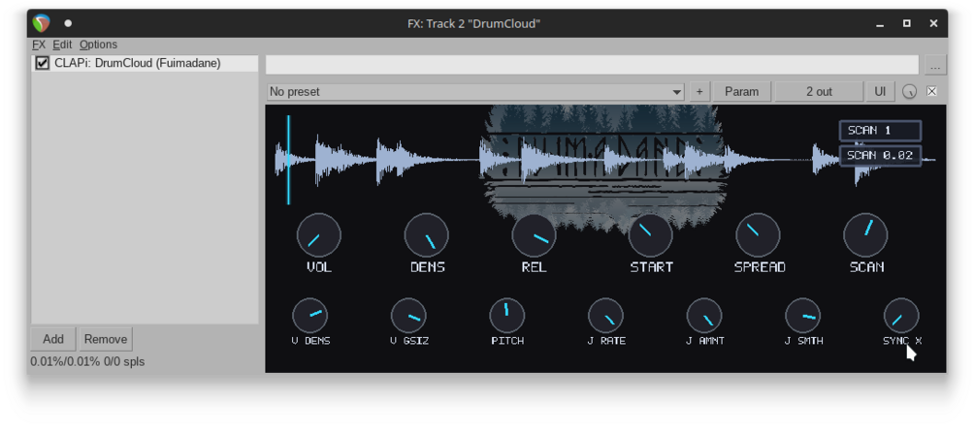Open the FX menu
Screen dimensions: 975x430
tap(39, 45)
